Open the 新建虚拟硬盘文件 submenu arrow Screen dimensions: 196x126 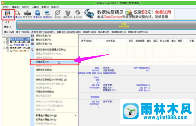(x=76, y=115)
